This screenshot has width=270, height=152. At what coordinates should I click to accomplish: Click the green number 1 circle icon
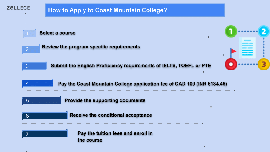231,31
